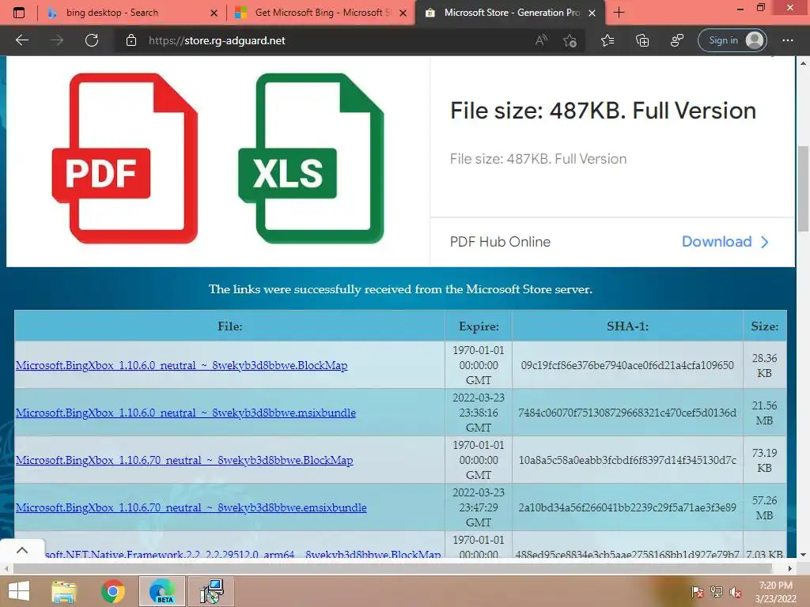
Task: Launch Google Chrome from taskbar
Action: [x=112, y=591]
